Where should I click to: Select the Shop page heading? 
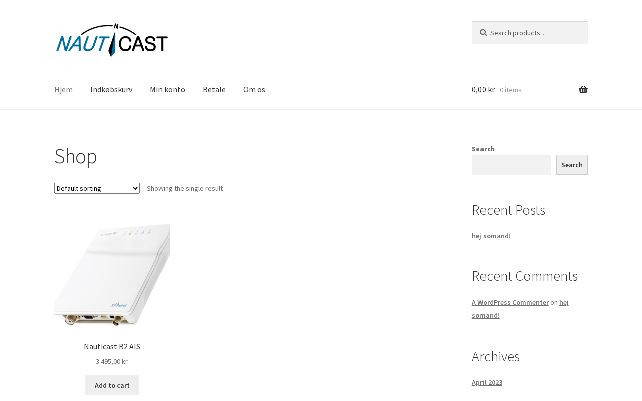(x=76, y=156)
